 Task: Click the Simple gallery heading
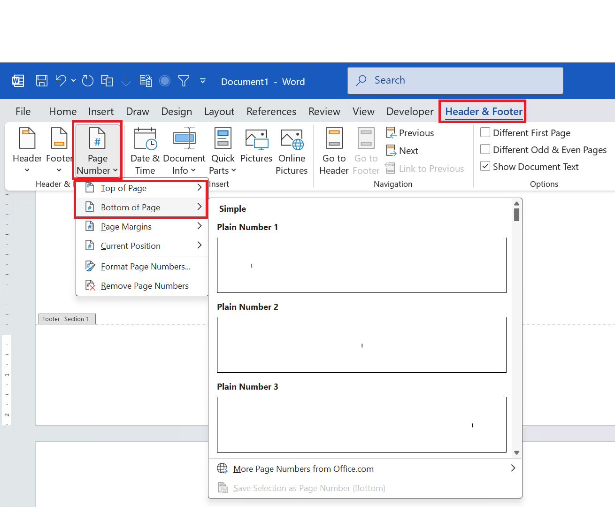[x=232, y=208]
